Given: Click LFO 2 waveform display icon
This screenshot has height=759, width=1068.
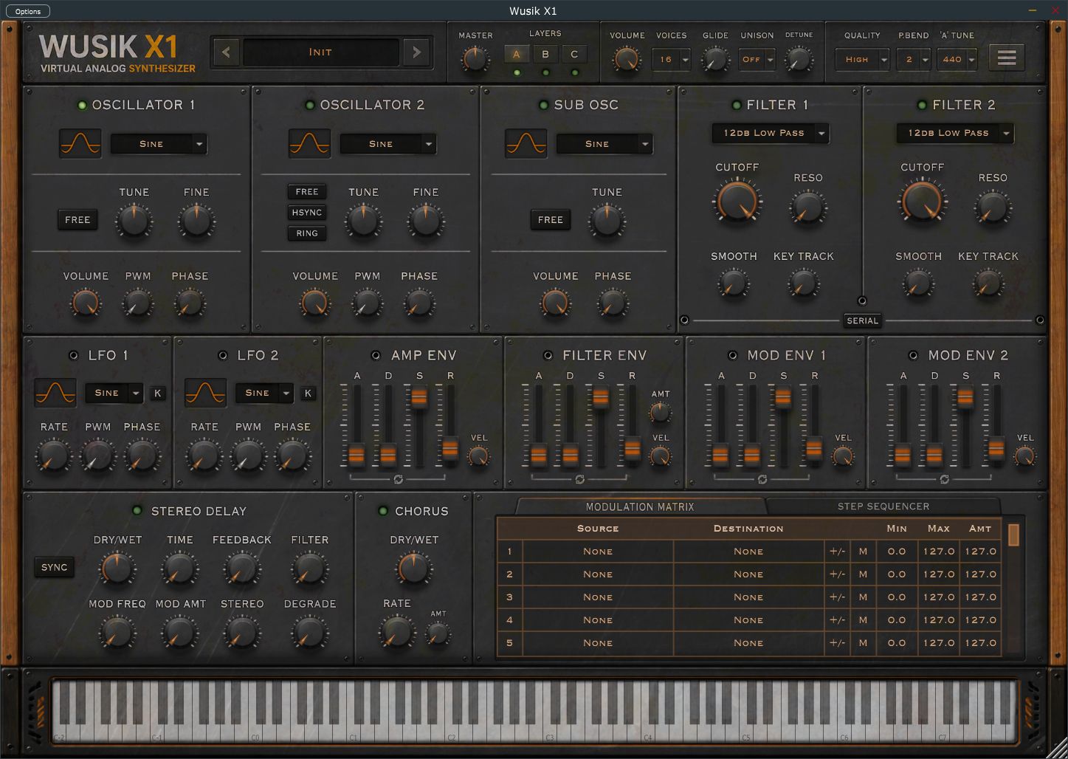Looking at the screenshot, I should click(x=206, y=393).
